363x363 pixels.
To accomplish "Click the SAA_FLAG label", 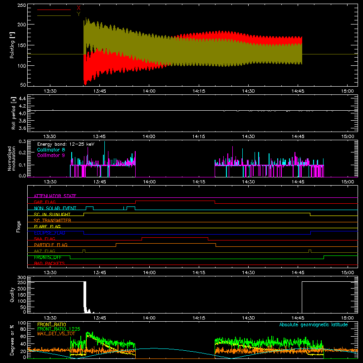I will (x=44, y=239).
